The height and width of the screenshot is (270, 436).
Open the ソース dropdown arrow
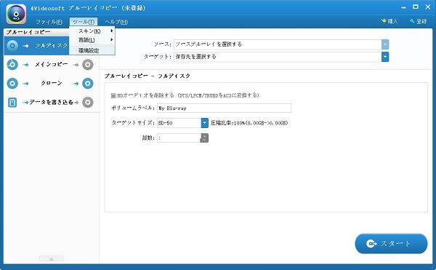click(x=385, y=44)
